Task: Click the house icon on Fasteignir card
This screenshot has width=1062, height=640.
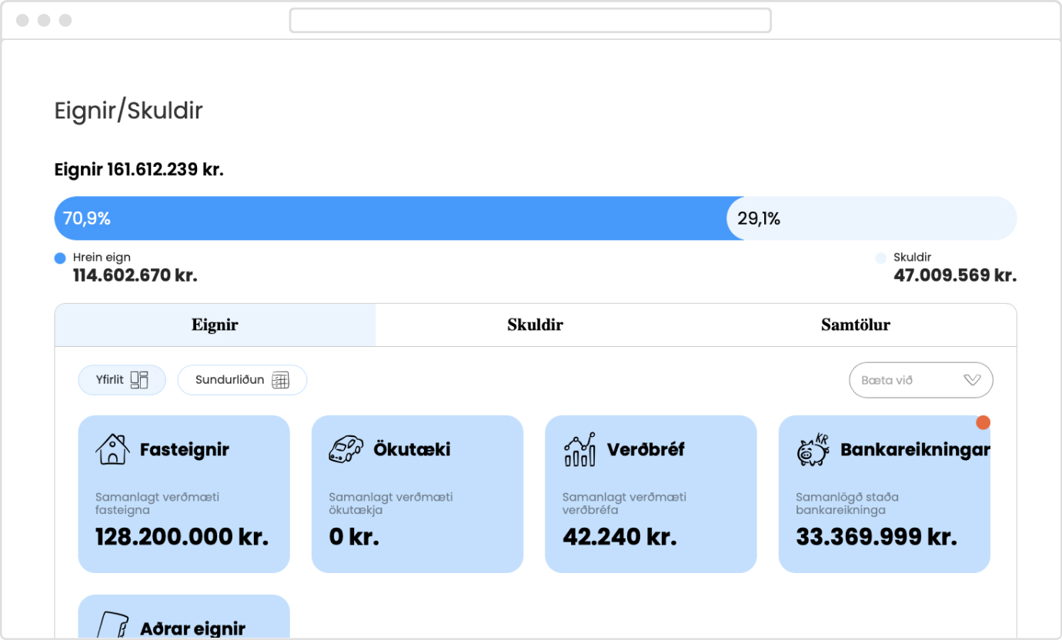Action: [x=112, y=449]
